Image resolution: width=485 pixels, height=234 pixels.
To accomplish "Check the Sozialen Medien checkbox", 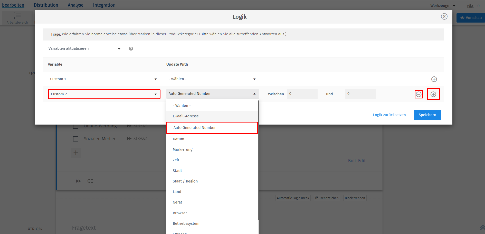I will (x=76, y=139).
